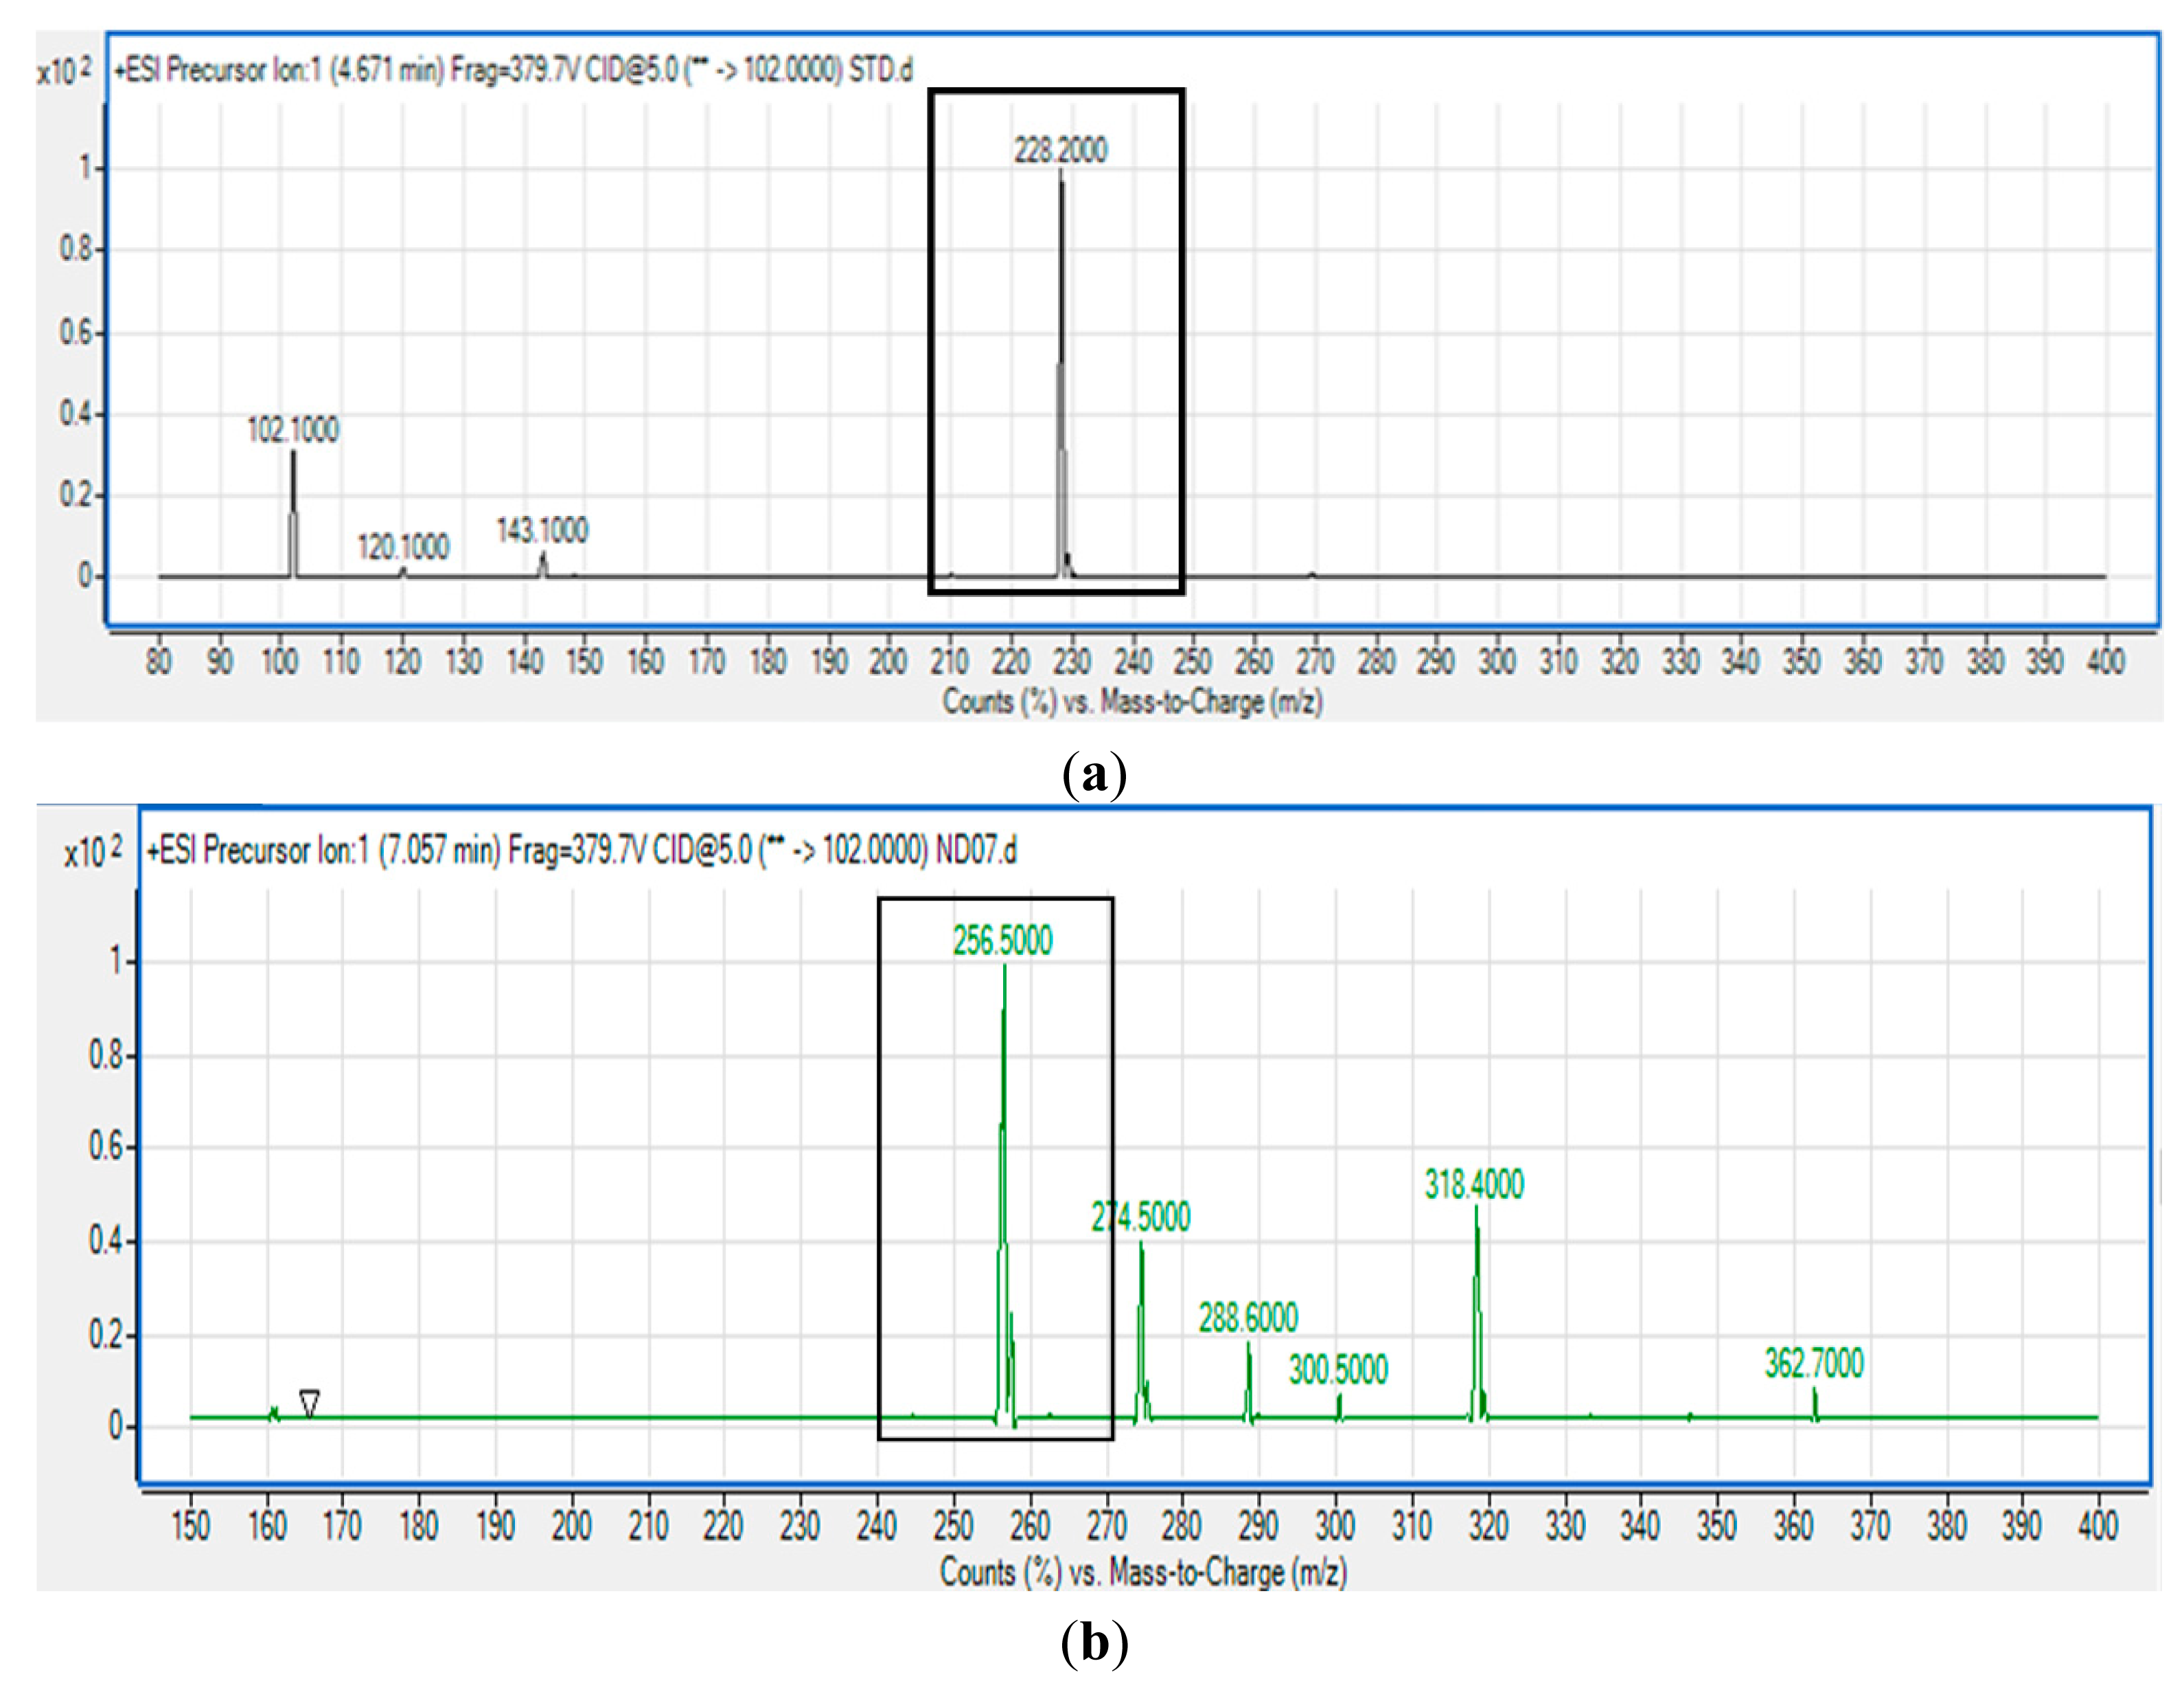Click the x10 2 scale label of bottom chart
2184x1681 pixels.
93,852
